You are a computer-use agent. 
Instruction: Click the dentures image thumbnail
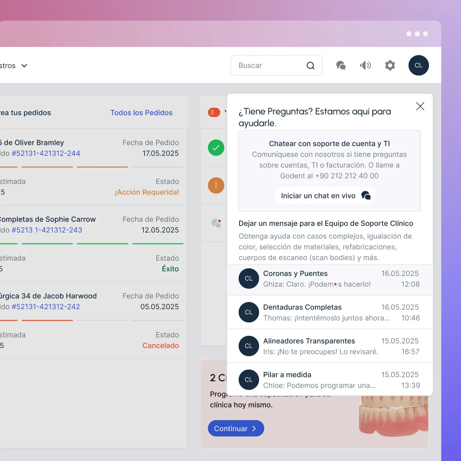393,416
